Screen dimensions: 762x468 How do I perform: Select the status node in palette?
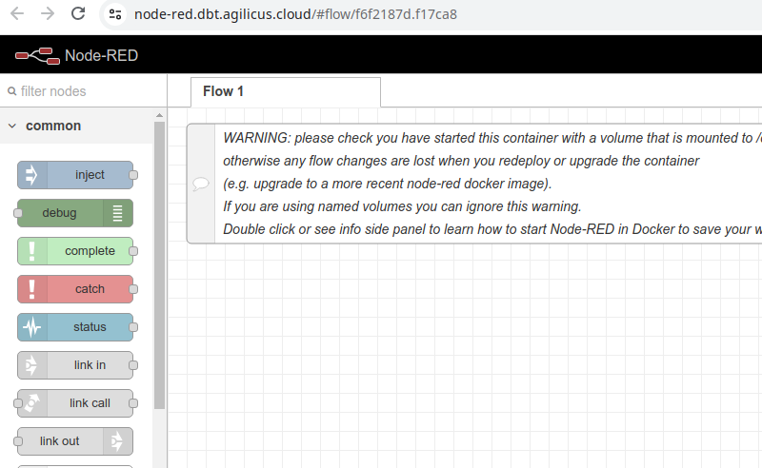(75, 327)
